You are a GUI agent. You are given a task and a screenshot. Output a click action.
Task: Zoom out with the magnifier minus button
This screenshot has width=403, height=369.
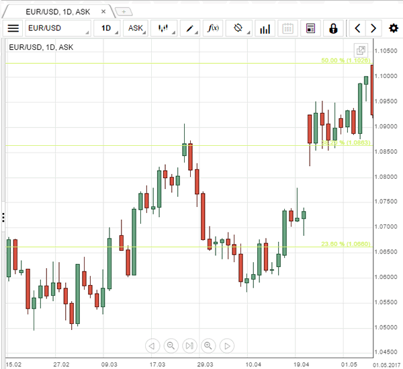171,346
